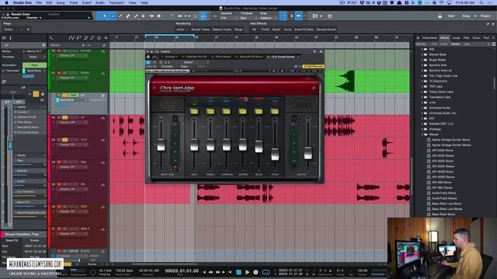This screenshot has height=279, width=497.
Task: Click the Render Tracks button
Action: point(200,29)
